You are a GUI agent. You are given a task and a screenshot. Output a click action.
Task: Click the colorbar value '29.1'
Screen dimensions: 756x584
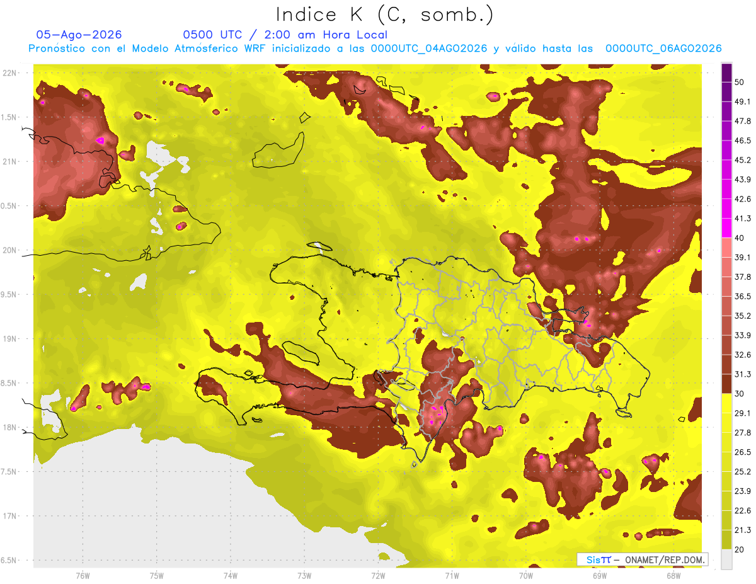(742, 413)
